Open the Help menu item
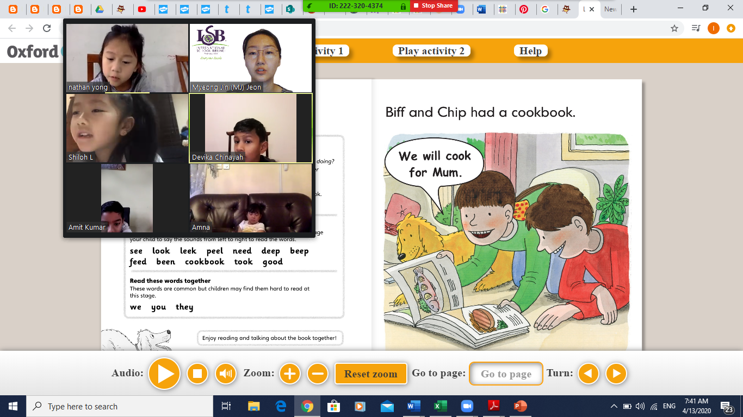The image size is (743, 417). pos(530,51)
